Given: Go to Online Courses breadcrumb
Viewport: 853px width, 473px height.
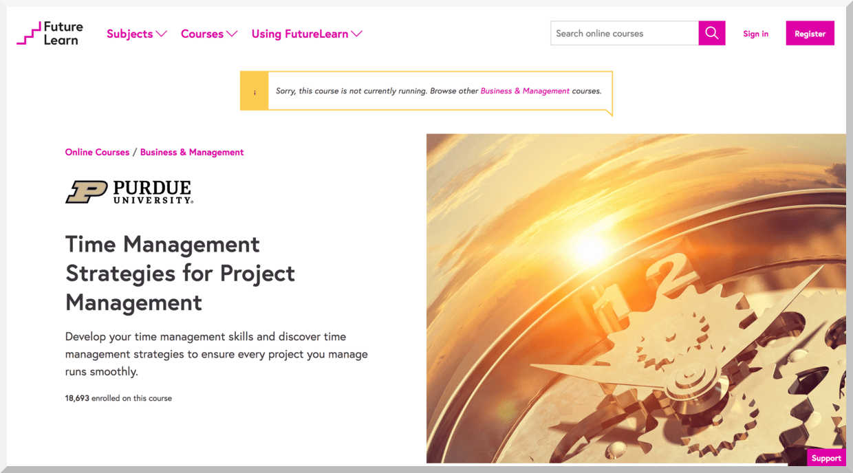Looking at the screenshot, I should (97, 152).
